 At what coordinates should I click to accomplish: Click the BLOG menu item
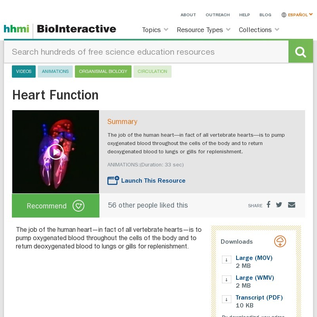tap(265, 15)
